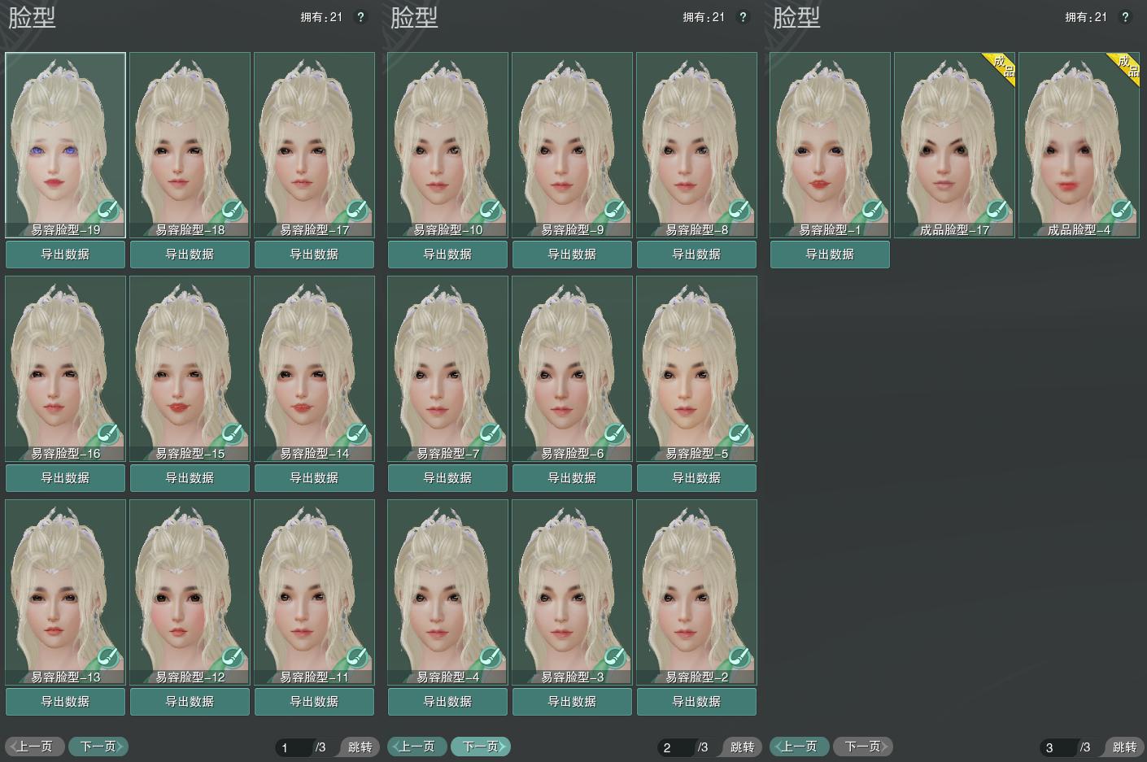
Task: Click the brush icon on 易容脸型-3
Action: (616, 659)
